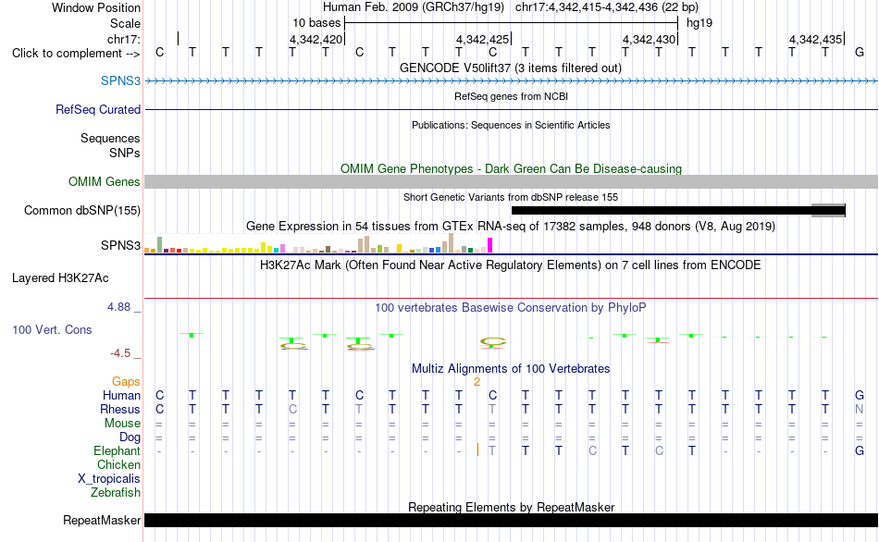Click '100 vertebrates Basewise Conservation by PhyloP' title
Image resolution: width=879 pixels, height=542 pixels.
tap(511, 308)
